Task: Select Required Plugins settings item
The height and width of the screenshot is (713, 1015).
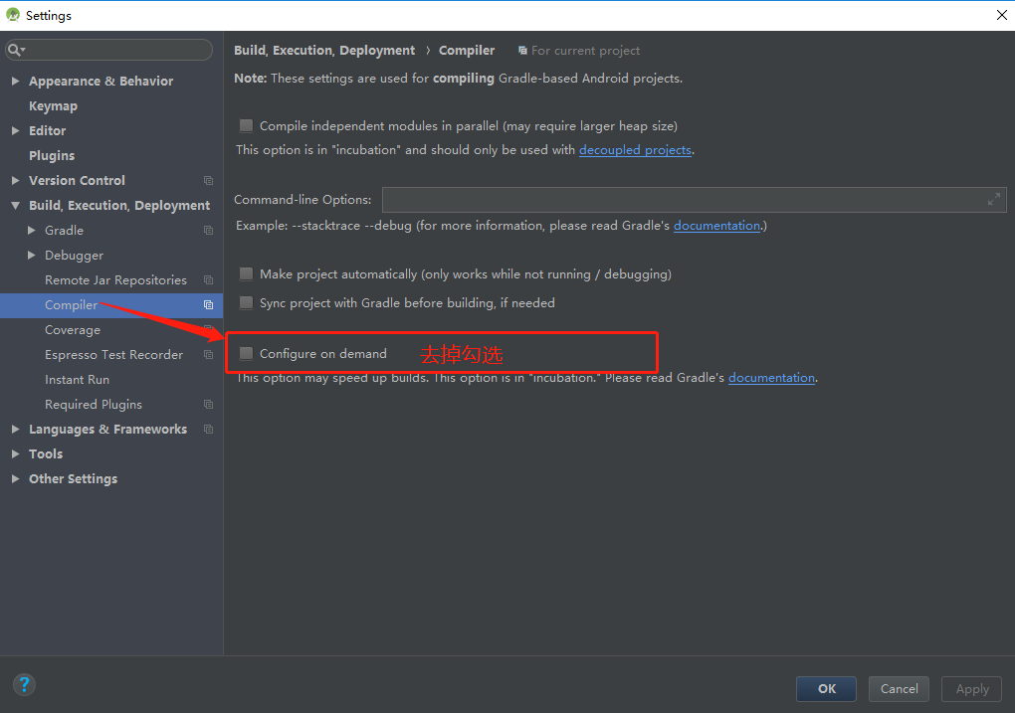Action: coord(94,405)
